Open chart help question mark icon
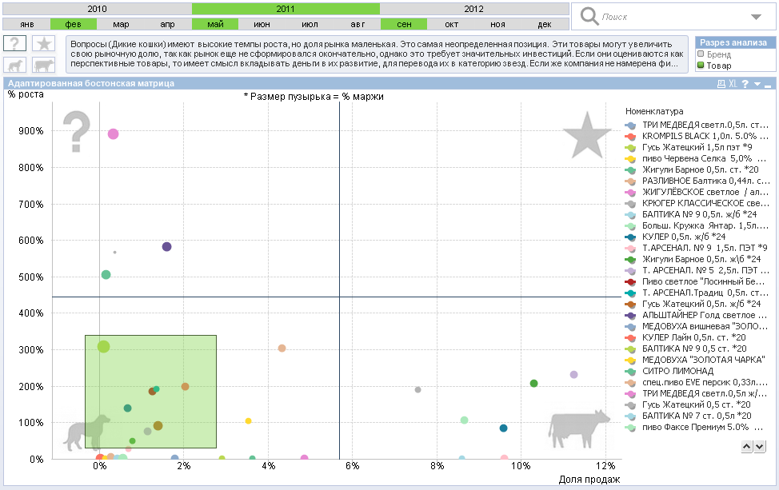The height and width of the screenshot is (490, 779). click(x=745, y=83)
